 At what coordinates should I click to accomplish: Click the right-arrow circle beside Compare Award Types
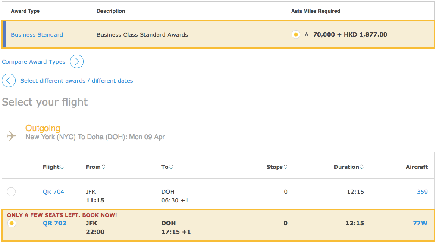tap(77, 62)
